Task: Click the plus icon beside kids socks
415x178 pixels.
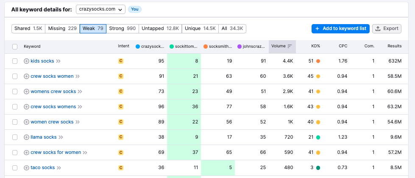Action: 26,61
